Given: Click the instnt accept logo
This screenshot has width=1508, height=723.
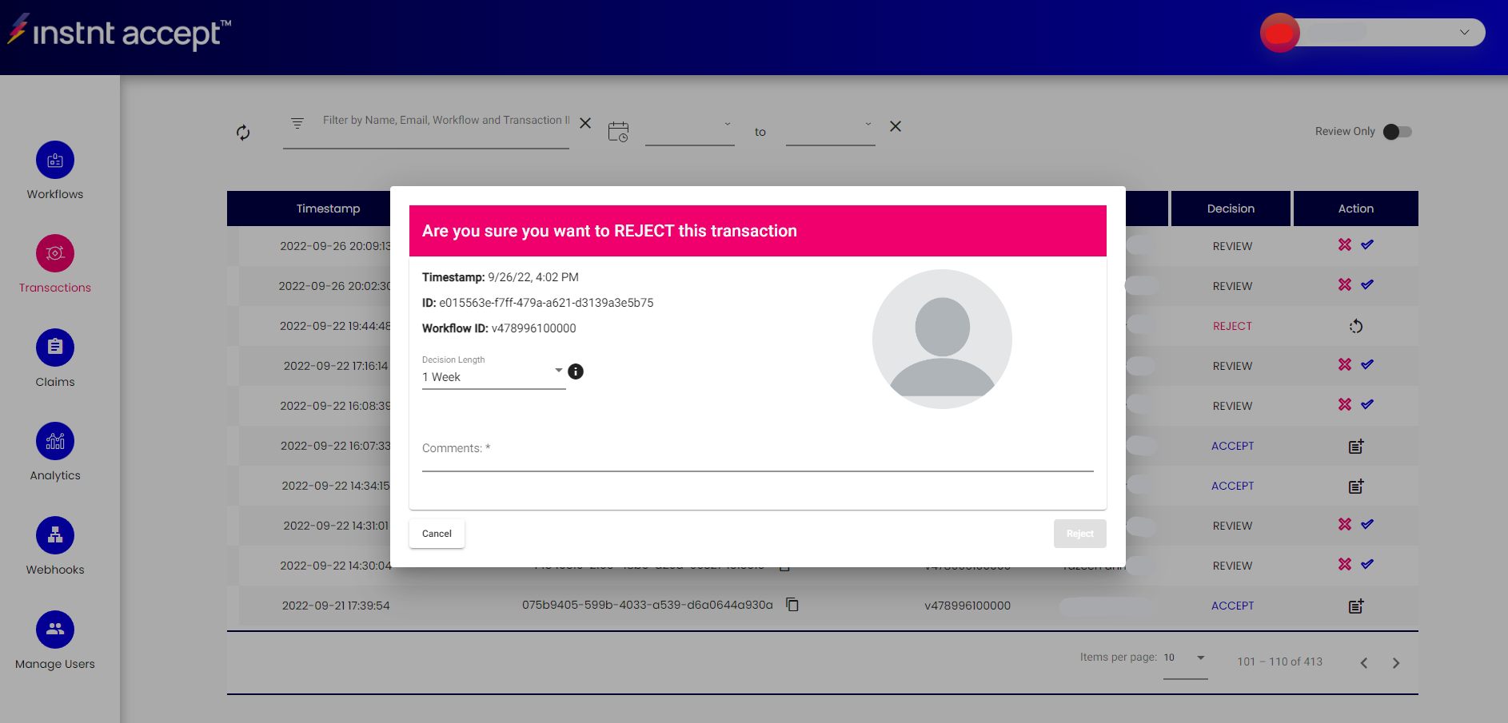Looking at the screenshot, I should point(120,33).
